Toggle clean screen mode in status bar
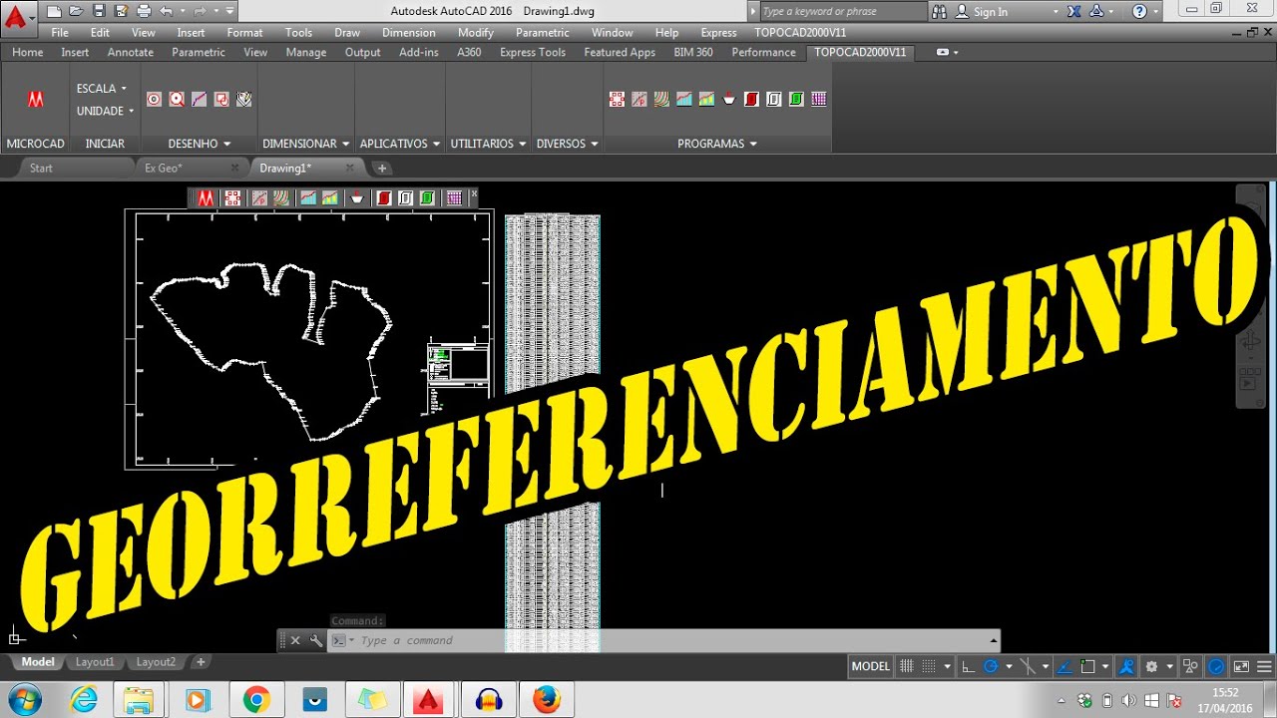 1241,666
